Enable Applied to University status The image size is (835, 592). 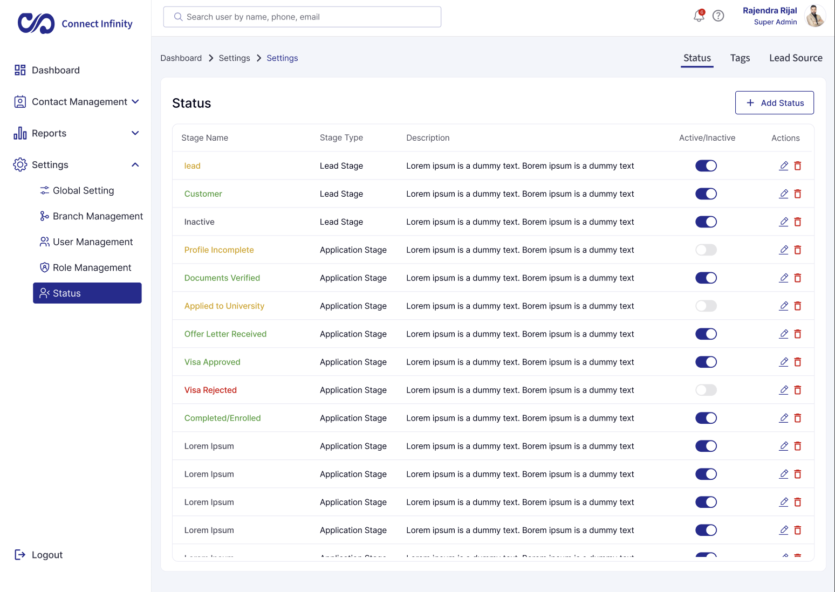(706, 306)
